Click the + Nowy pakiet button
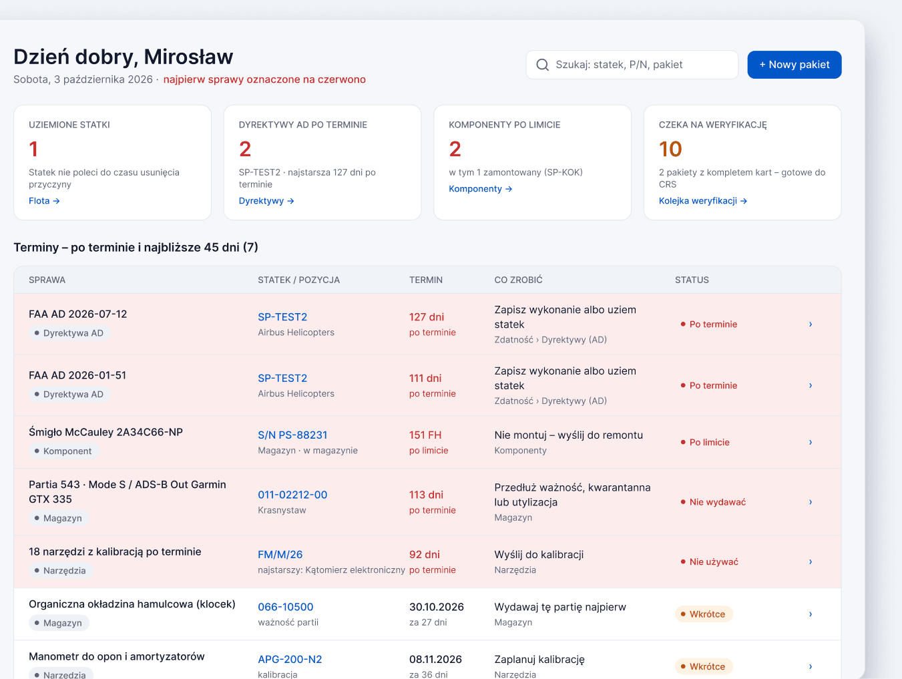Screen dimensions: 902x679 pyautogui.click(x=795, y=65)
